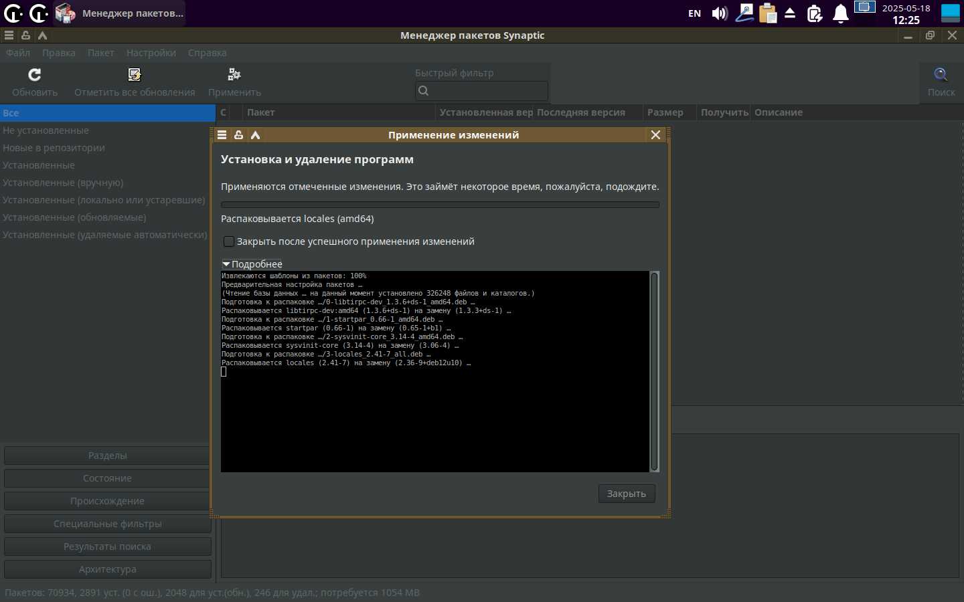Click the Применить gears icon
Viewport: 964px width, 602px height.
click(x=234, y=74)
